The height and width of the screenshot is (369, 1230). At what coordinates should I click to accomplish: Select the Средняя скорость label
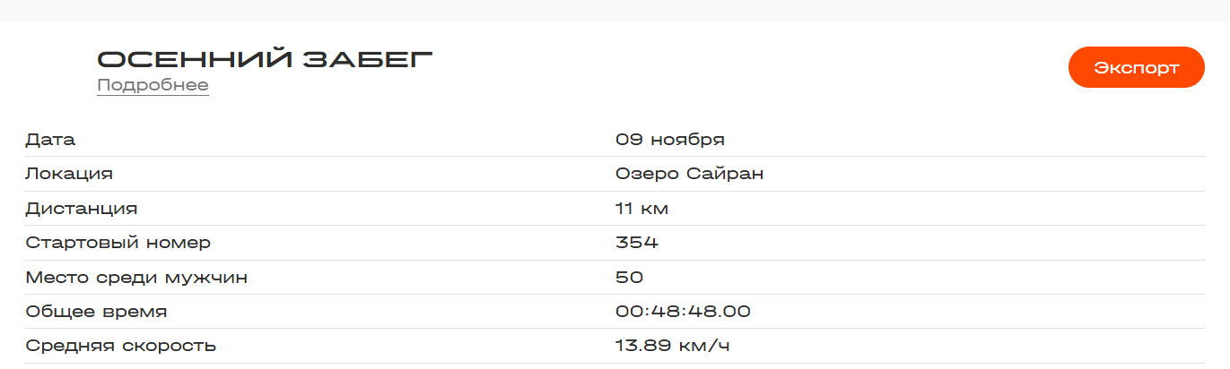pyautogui.click(x=121, y=346)
